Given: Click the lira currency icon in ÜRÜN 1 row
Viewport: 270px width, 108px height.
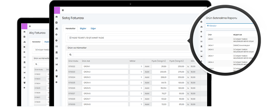Looking at the screenshot, I should pyautogui.click(x=188, y=67).
